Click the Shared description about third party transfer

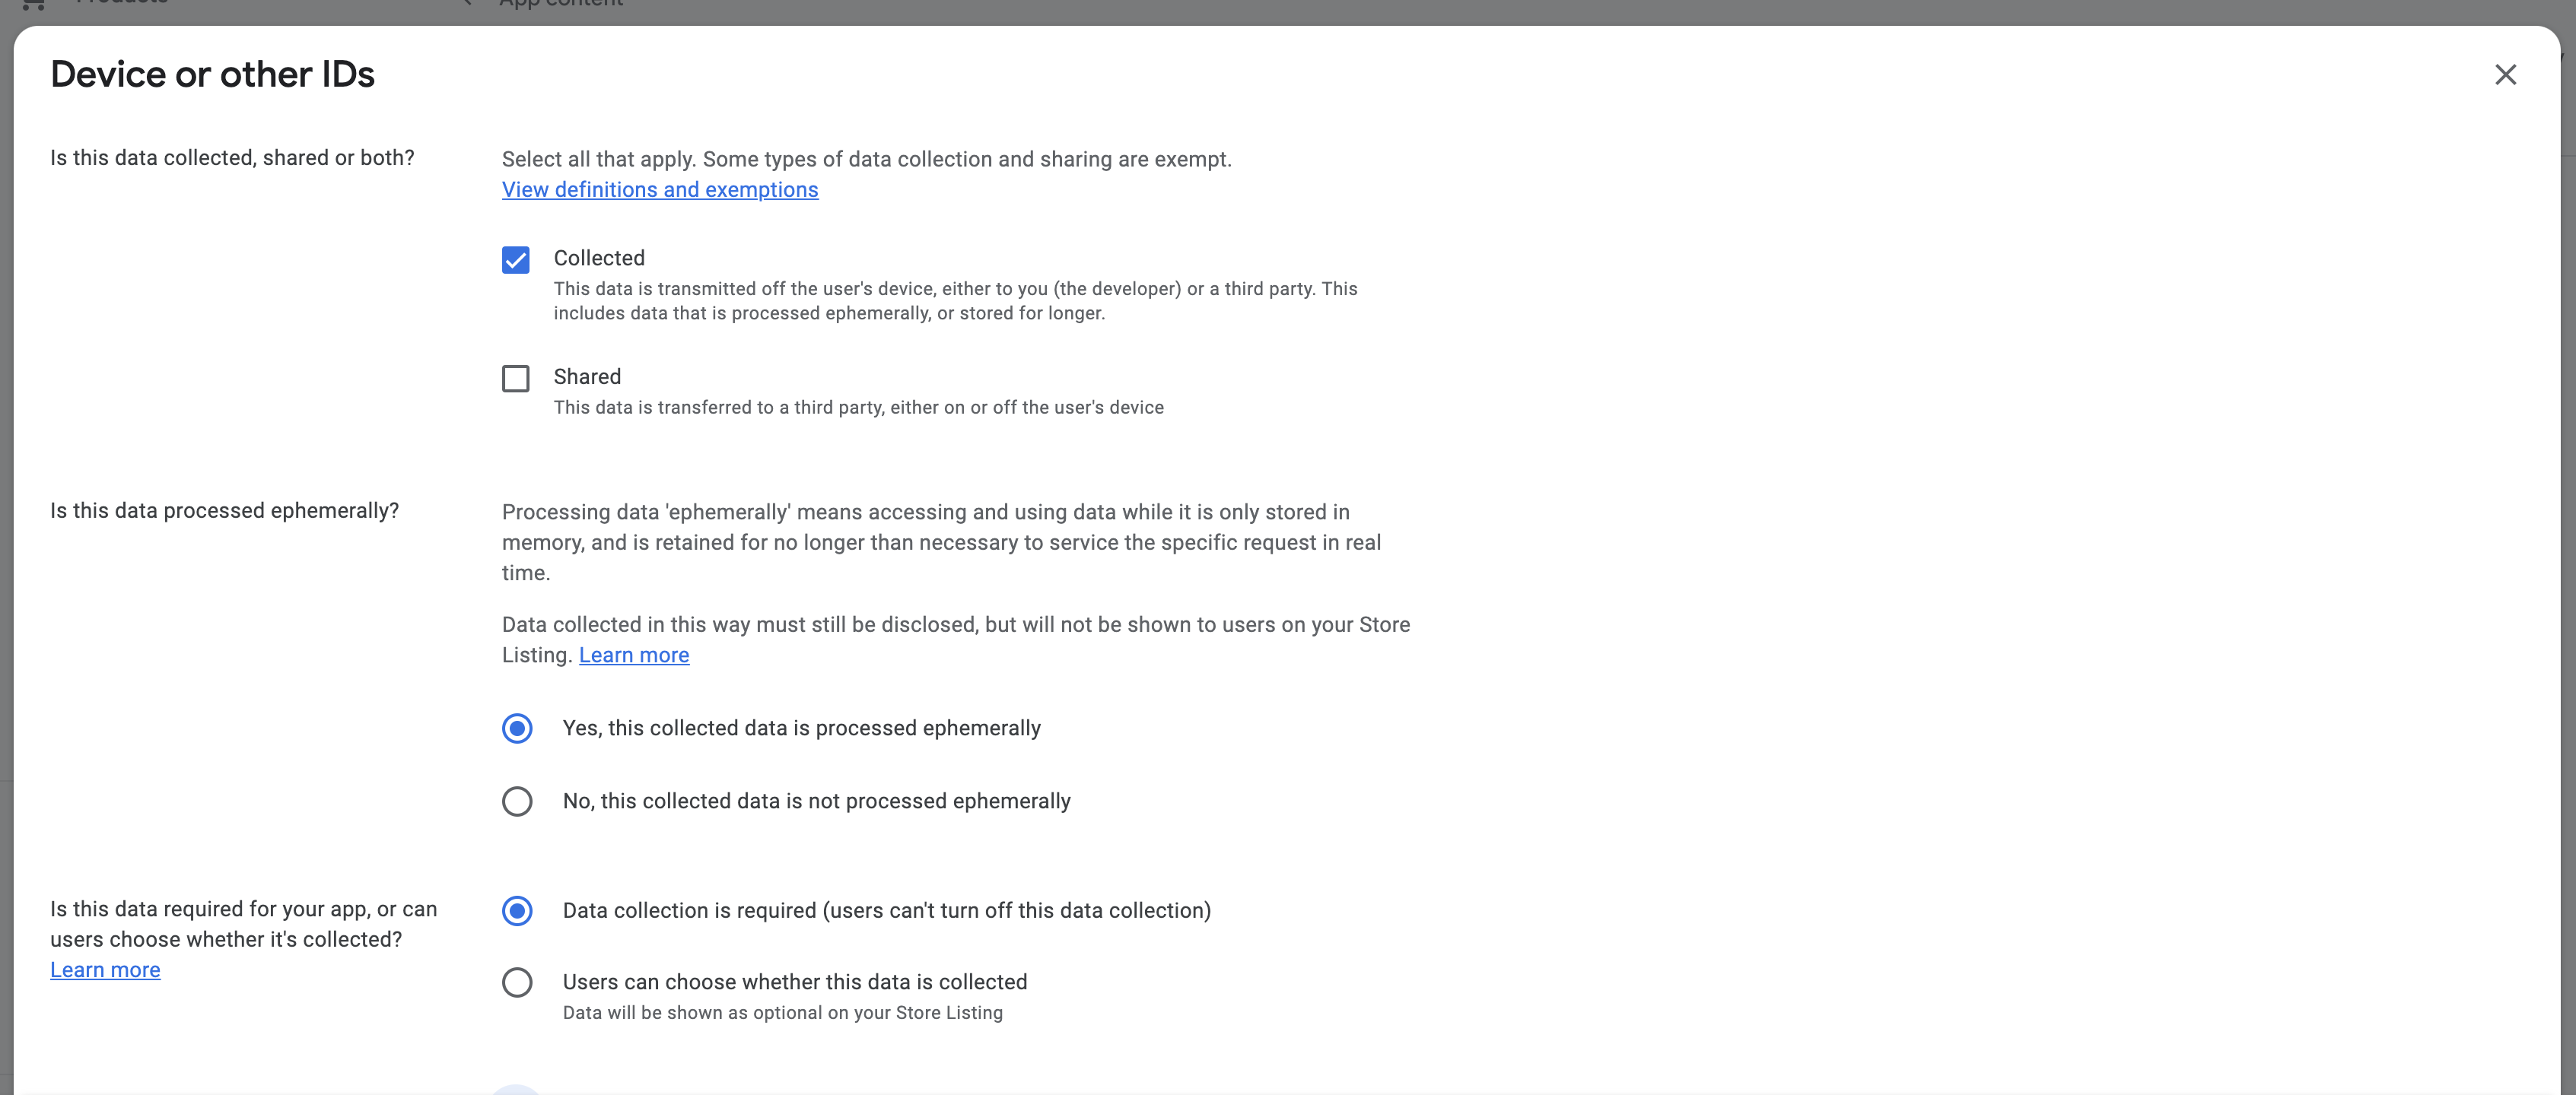click(x=858, y=408)
